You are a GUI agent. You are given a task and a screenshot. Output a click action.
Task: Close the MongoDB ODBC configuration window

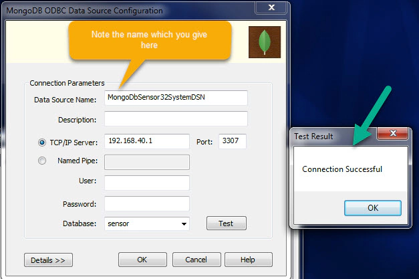[271, 7]
